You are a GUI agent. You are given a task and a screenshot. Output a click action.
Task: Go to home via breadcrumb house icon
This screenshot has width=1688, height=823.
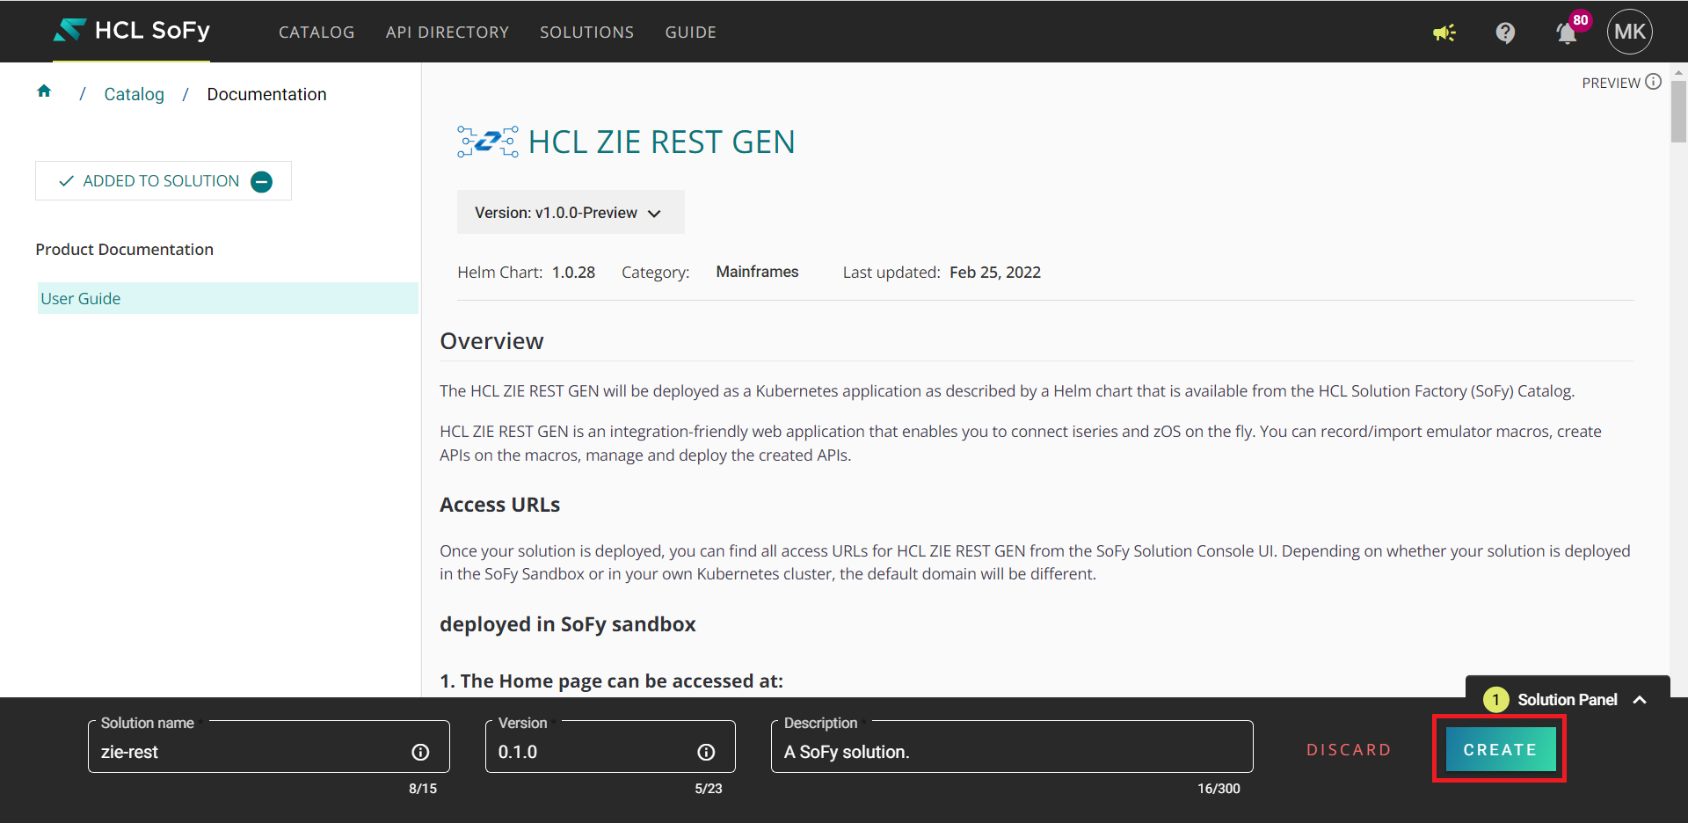(x=44, y=91)
